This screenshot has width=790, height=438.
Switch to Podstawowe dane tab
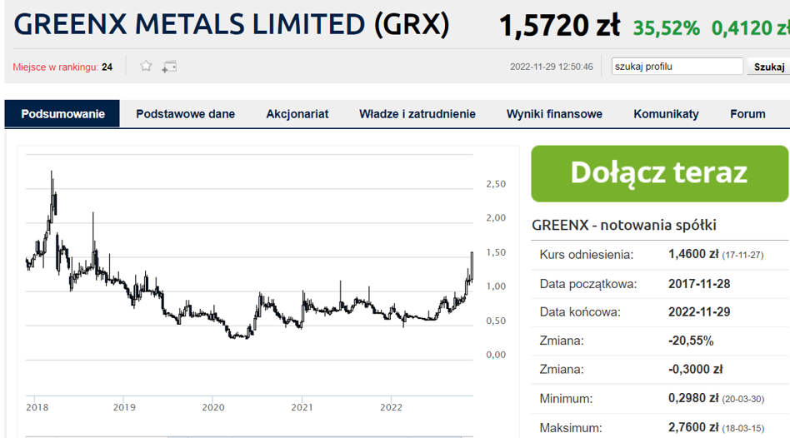[x=185, y=114]
